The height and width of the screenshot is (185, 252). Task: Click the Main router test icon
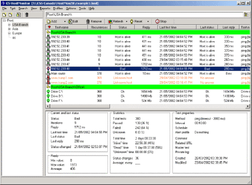[x=48, y=73]
